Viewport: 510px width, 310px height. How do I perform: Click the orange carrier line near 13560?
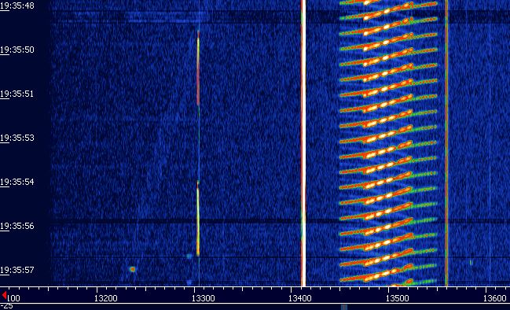[x=446, y=143]
